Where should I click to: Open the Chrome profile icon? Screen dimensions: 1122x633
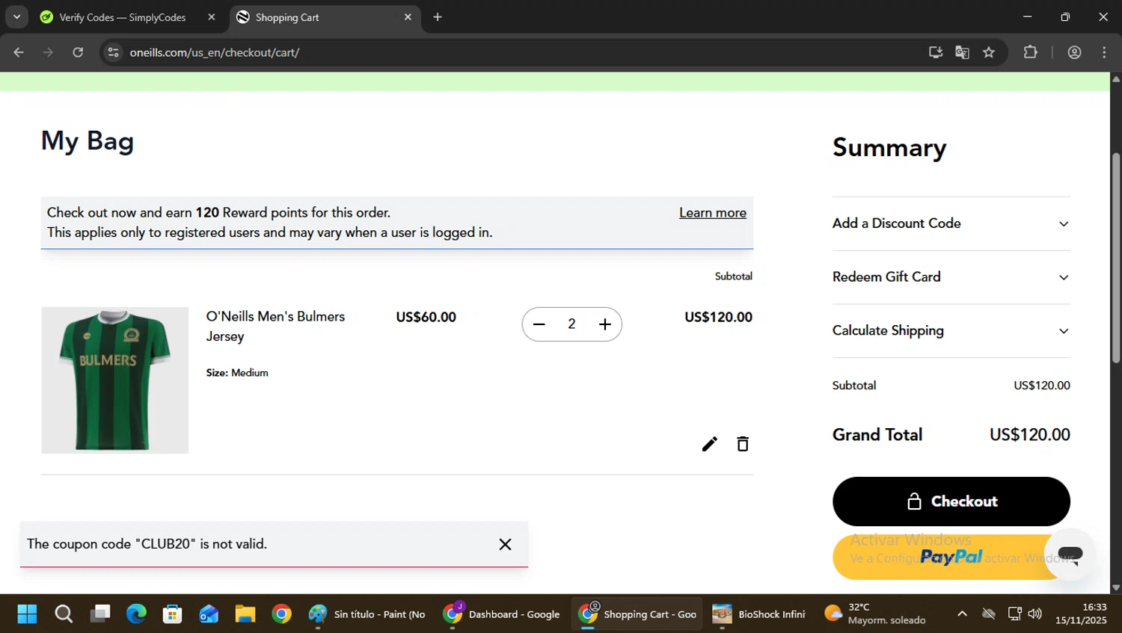tap(1074, 52)
